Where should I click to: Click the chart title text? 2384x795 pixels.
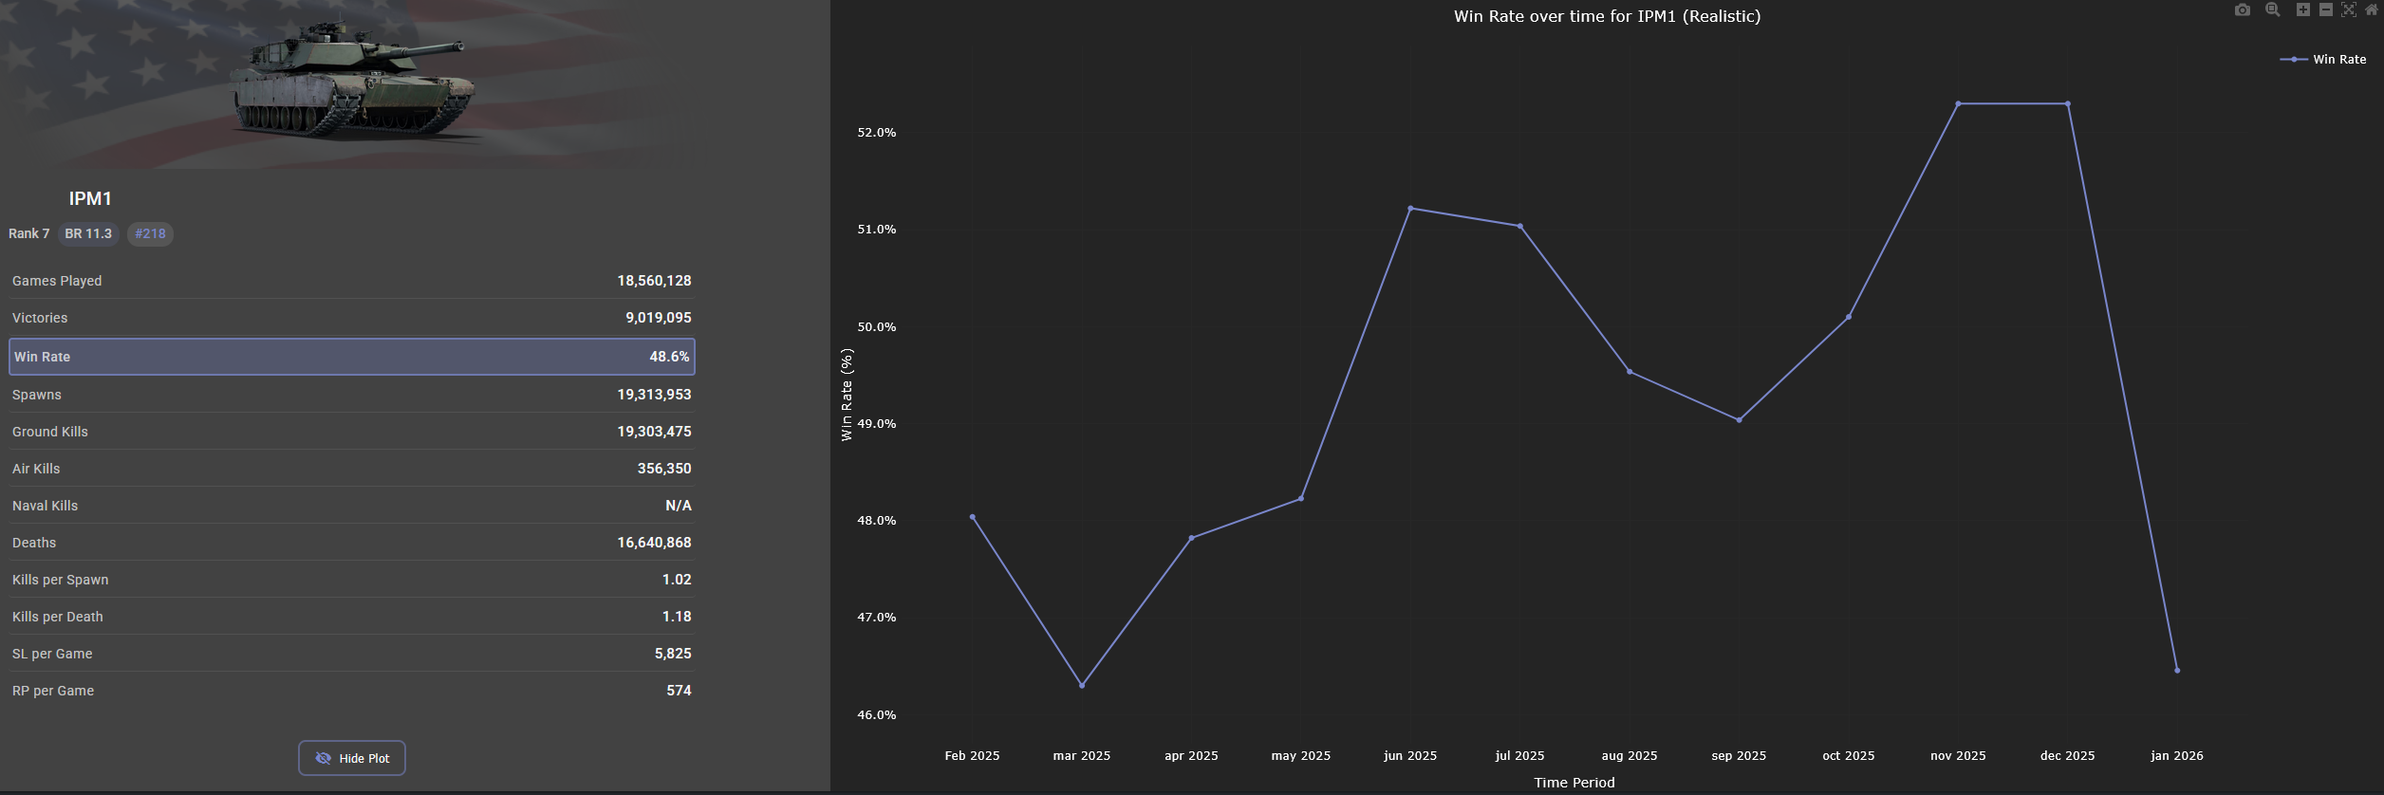1607,16
